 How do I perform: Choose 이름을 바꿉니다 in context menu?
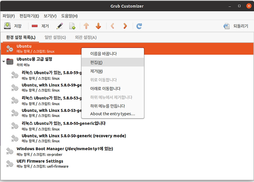coord(113,54)
